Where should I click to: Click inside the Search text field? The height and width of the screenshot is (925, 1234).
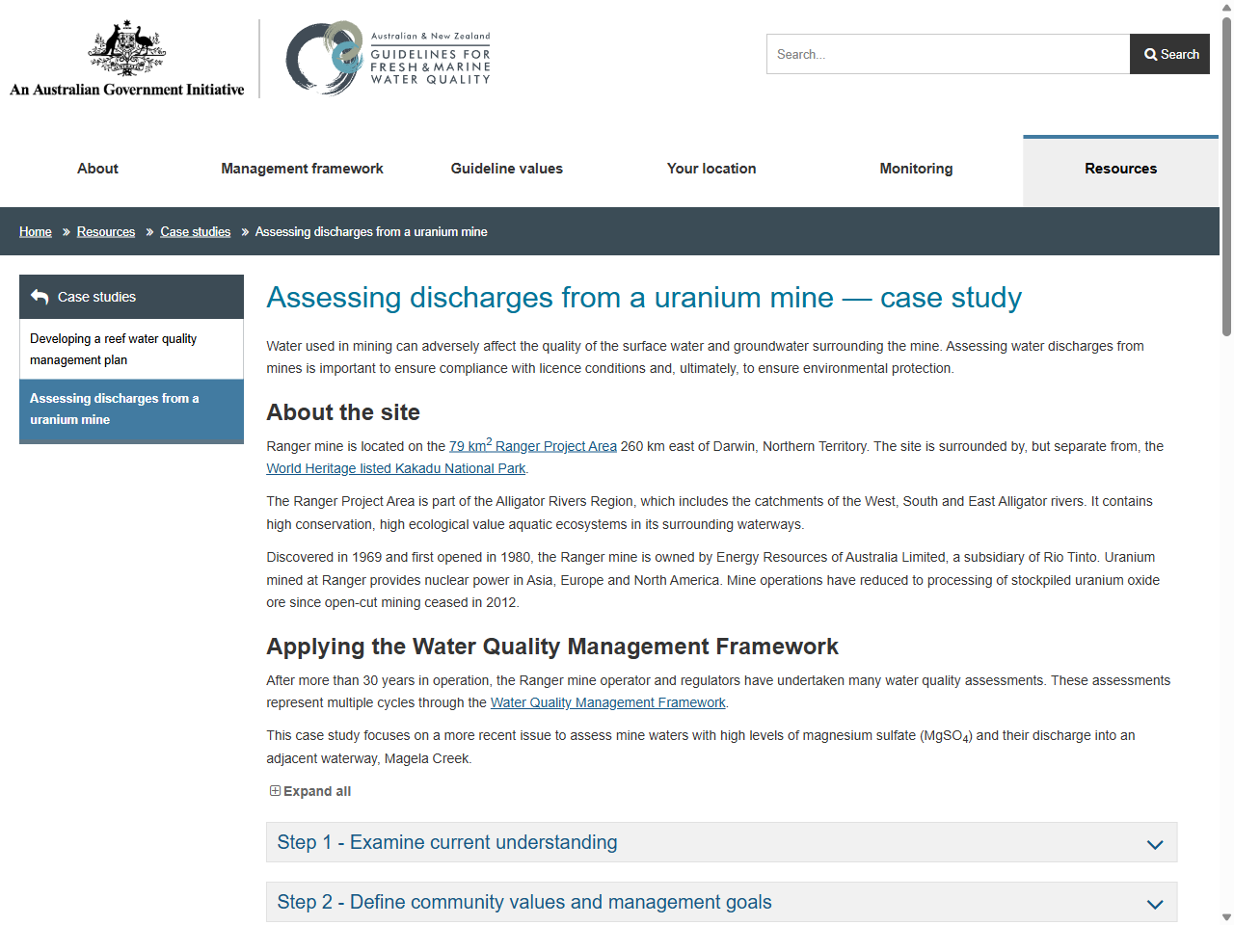coord(947,54)
